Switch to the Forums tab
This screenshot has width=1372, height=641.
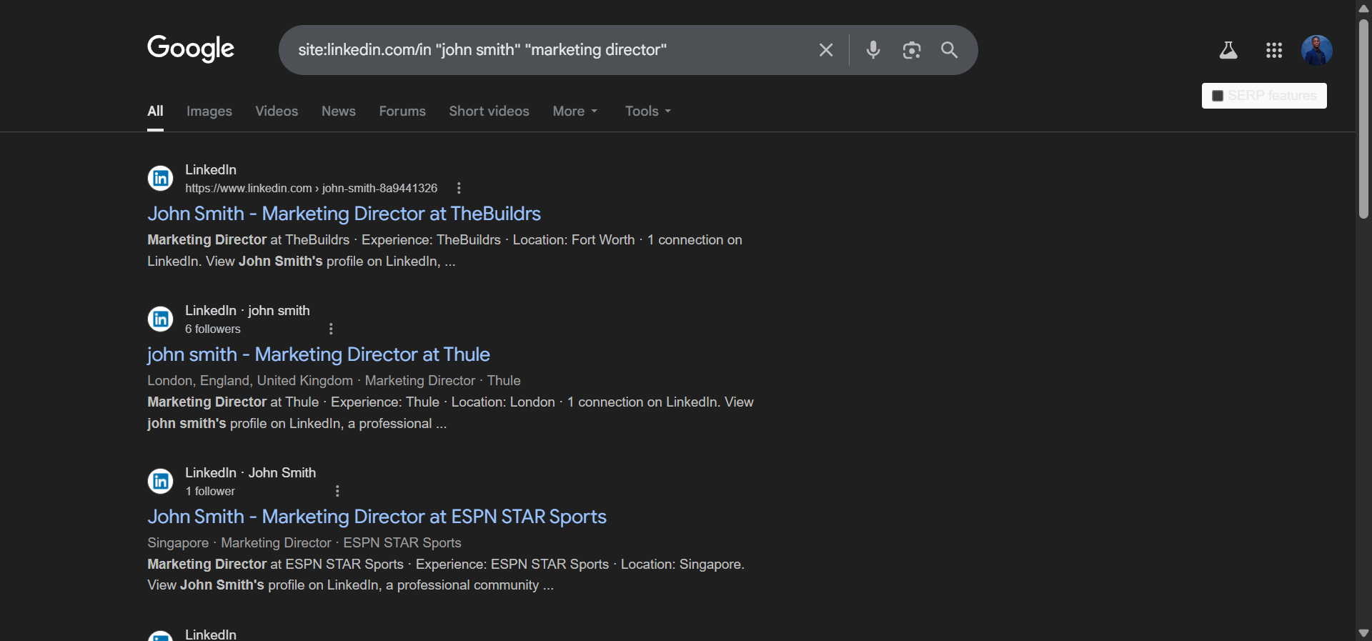(402, 111)
